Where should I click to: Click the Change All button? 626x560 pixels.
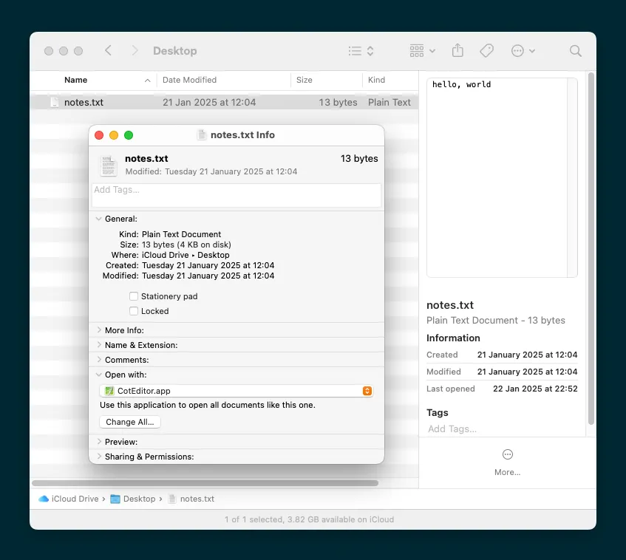click(129, 422)
